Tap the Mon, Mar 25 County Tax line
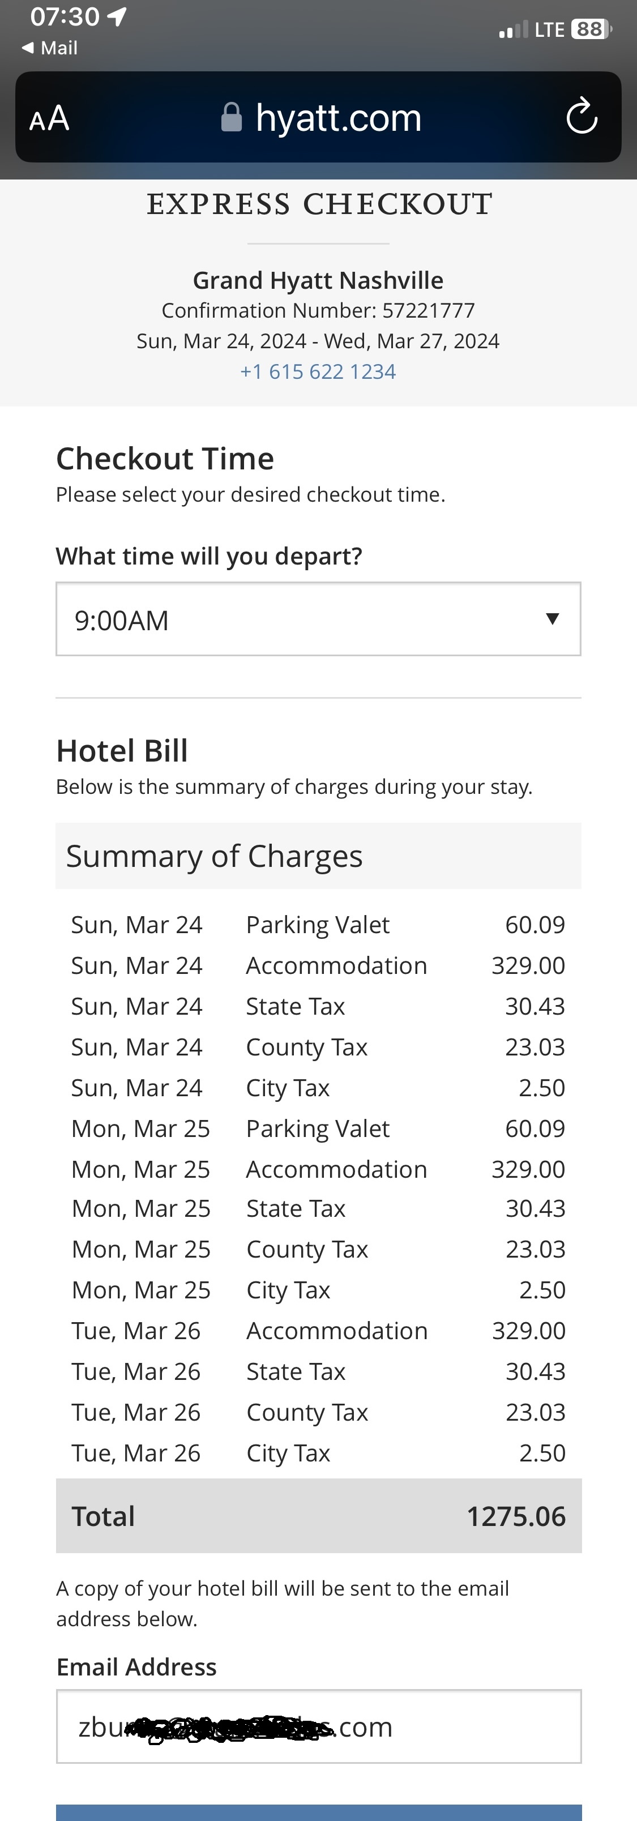Image resolution: width=637 pixels, height=1821 pixels. [318, 1249]
